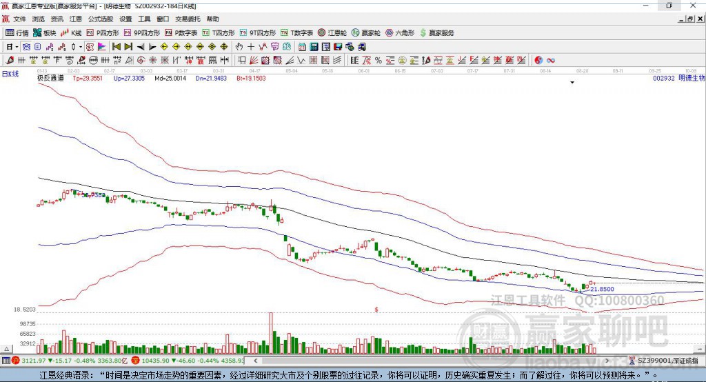Click the gradient triangle indicator icon

click(102, 47)
